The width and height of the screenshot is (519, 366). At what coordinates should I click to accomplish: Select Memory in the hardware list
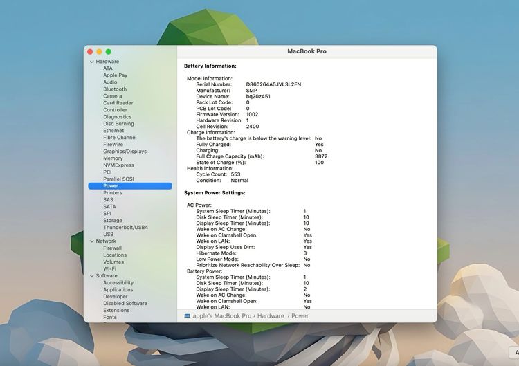pyautogui.click(x=113, y=158)
